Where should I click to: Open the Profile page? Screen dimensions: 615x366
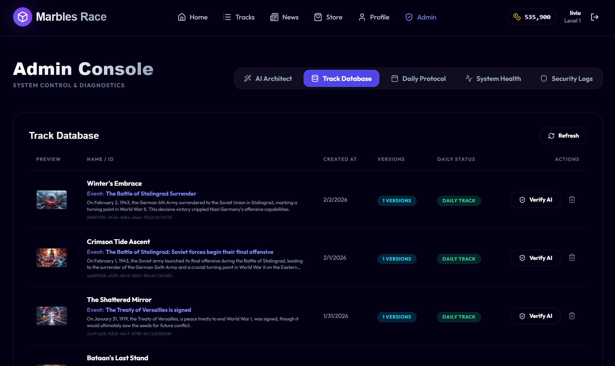tap(374, 17)
